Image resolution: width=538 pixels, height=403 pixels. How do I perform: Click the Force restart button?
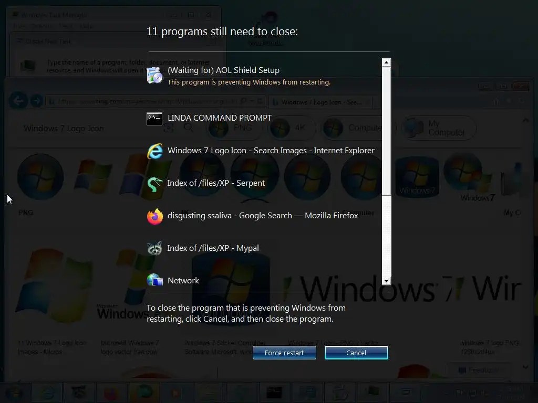284,353
